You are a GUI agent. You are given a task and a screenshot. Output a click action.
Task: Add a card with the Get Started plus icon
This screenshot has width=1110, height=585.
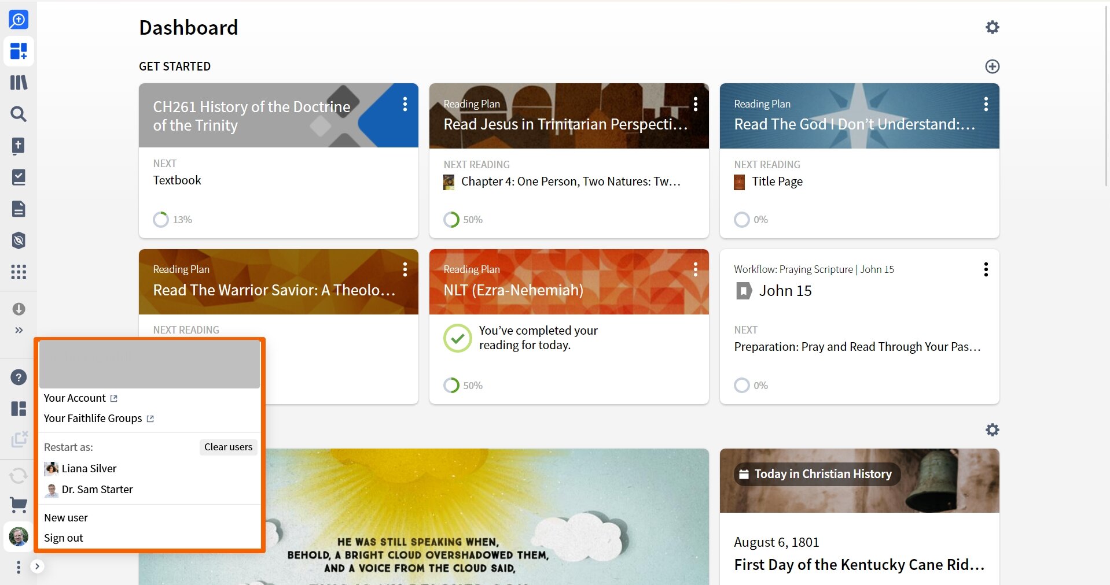(x=992, y=66)
